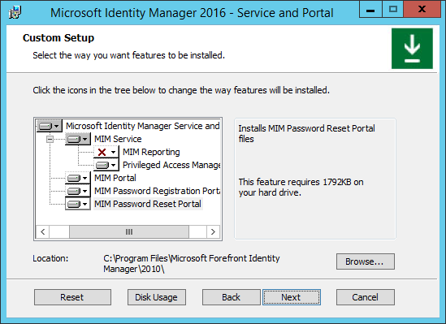This screenshot has width=446, height=324.
Task: Click Browse to change install location
Action: pyautogui.click(x=366, y=261)
